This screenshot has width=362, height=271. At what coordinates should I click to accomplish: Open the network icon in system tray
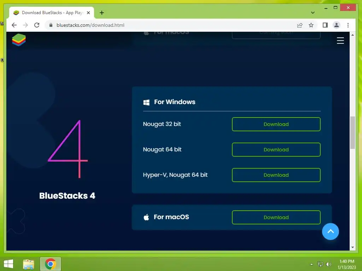320,264
